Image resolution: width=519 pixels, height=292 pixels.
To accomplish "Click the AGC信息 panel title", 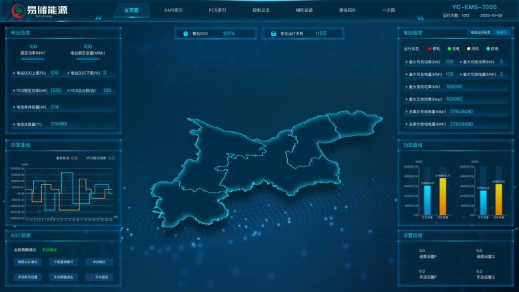I will pyautogui.click(x=21, y=235).
